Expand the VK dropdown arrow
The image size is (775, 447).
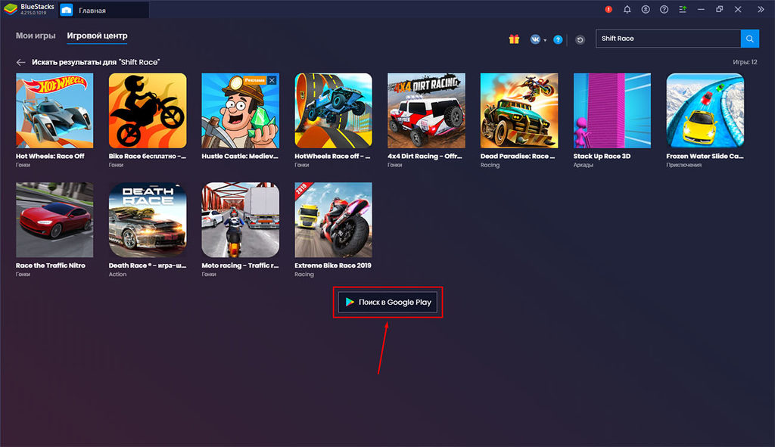coord(545,40)
